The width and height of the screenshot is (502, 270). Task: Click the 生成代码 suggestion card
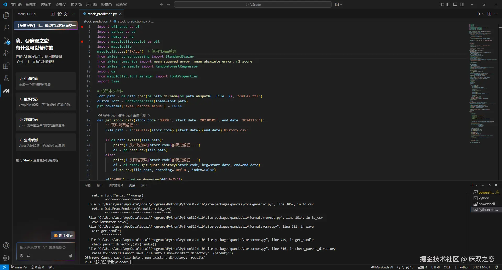[46, 81]
